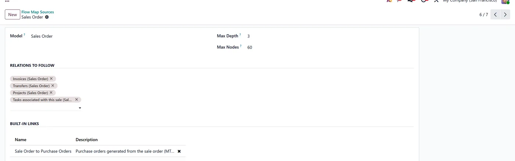Go to the previous record arrow

(x=496, y=15)
